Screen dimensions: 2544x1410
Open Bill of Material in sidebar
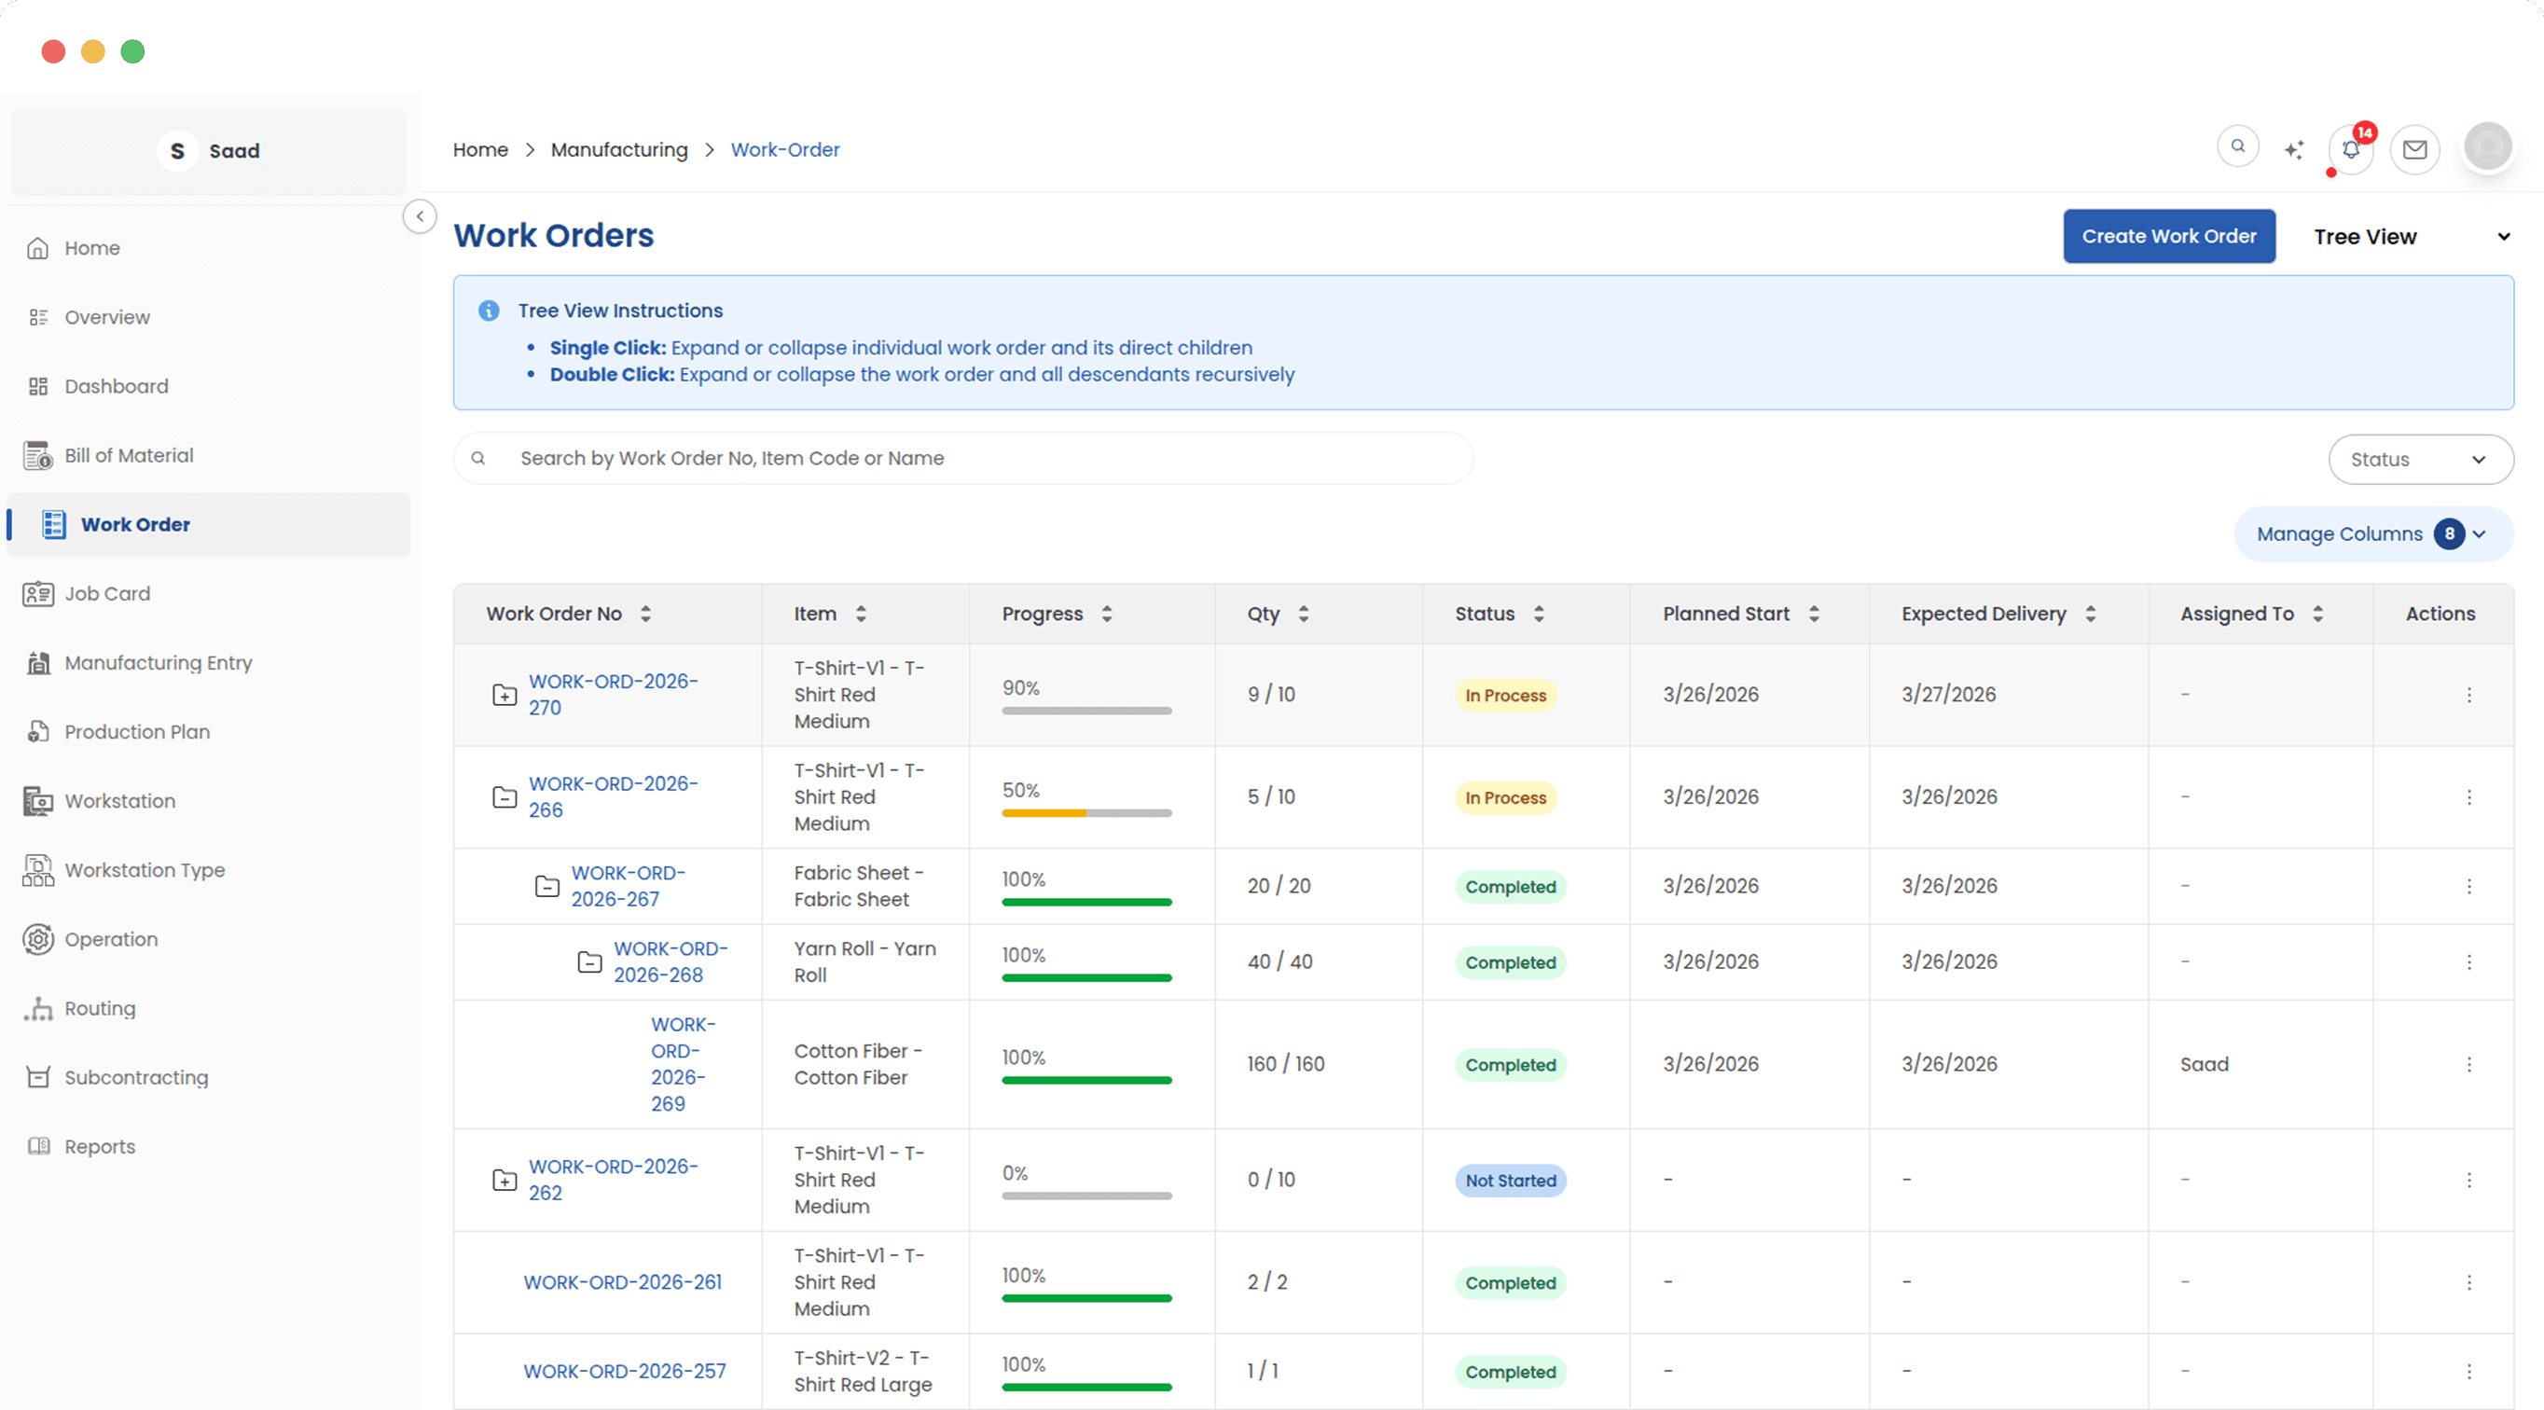pos(129,456)
